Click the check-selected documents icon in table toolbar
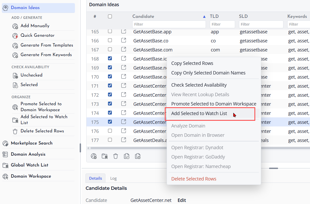 127,156
